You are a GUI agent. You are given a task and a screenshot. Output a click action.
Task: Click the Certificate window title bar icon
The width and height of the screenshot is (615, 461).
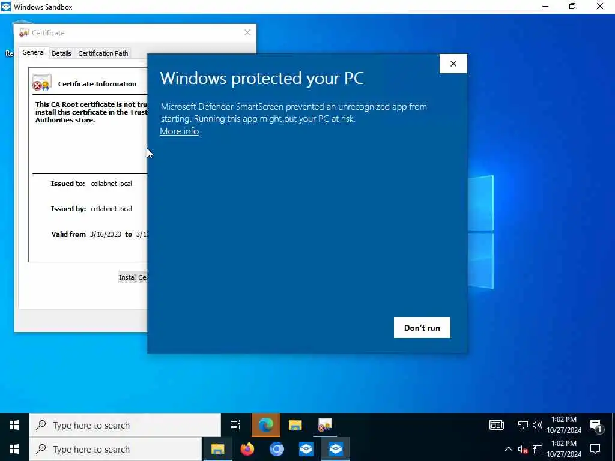pos(24,32)
